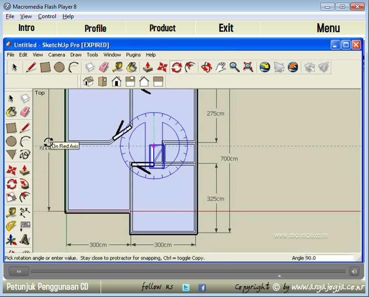Choose the Freehand tool in the left palette
Viewport: 369px width, 297px height.
pos(25,154)
